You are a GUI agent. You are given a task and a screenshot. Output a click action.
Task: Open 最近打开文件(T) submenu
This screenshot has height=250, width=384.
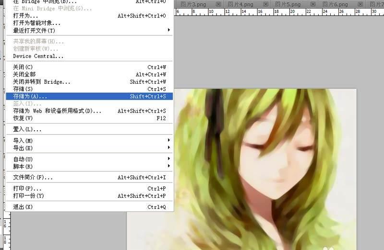(89, 30)
